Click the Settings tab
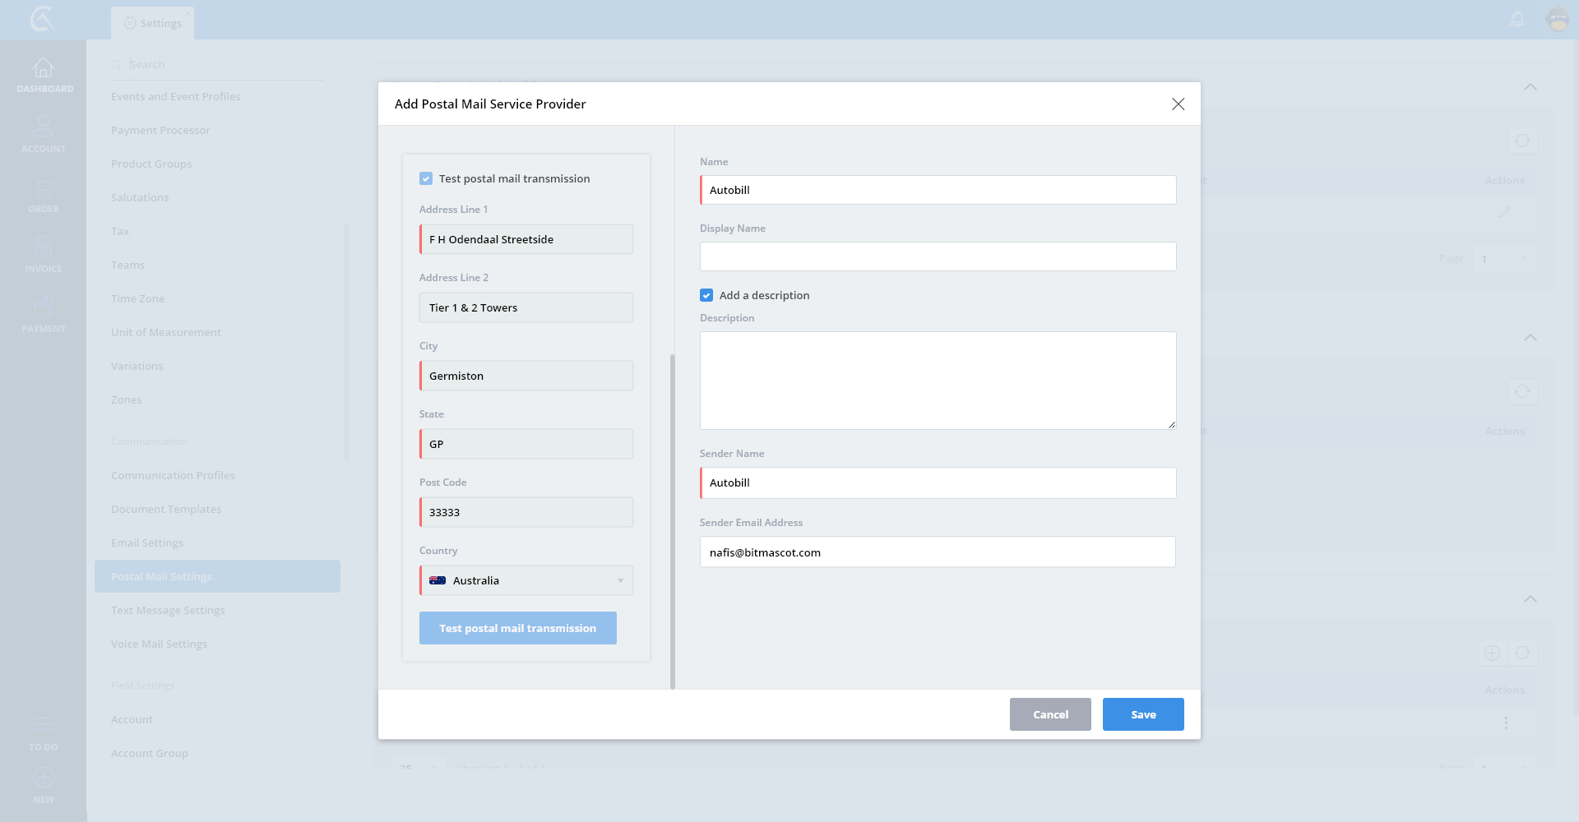This screenshot has width=1579, height=822. pyautogui.click(x=153, y=23)
